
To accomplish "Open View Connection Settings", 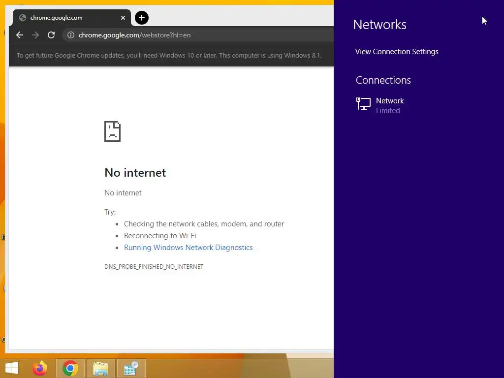I will [x=397, y=51].
